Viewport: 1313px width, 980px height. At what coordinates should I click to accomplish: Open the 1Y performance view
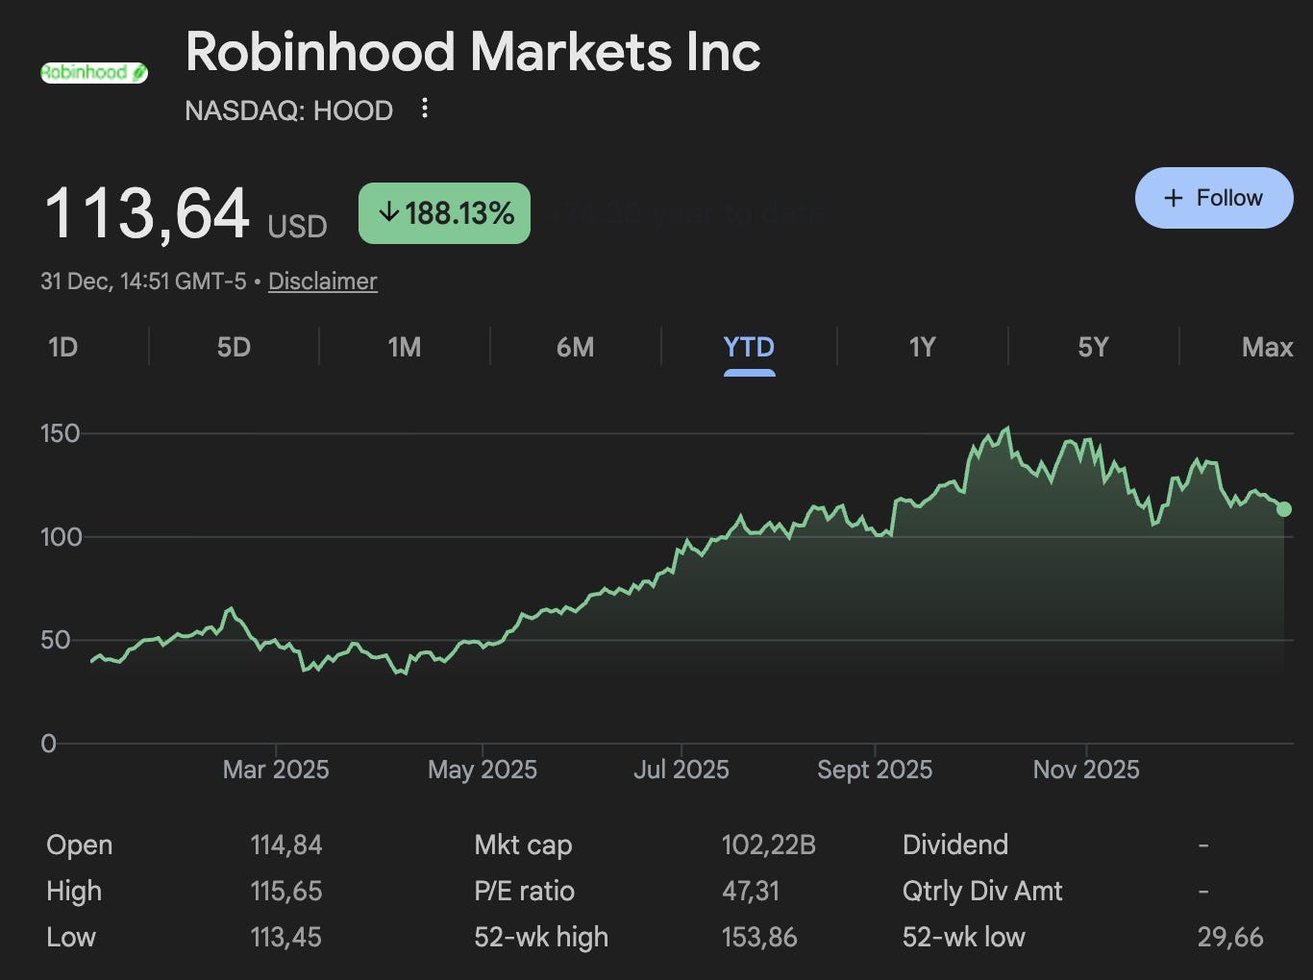click(x=920, y=347)
